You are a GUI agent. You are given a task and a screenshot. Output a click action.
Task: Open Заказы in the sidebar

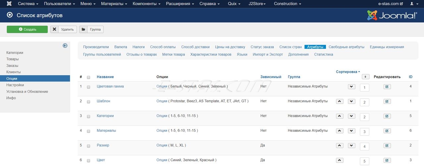point(12,66)
